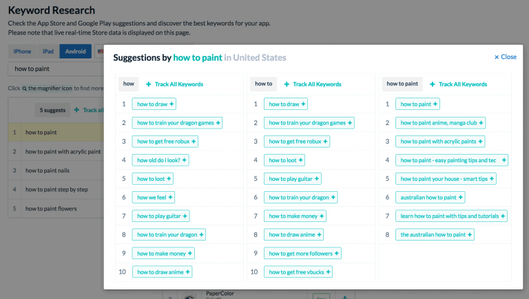The height and width of the screenshot is (299, 529).
Task: Click plus icon on 'how to get free robux' in the how column
Action: (x=194, y=142)
